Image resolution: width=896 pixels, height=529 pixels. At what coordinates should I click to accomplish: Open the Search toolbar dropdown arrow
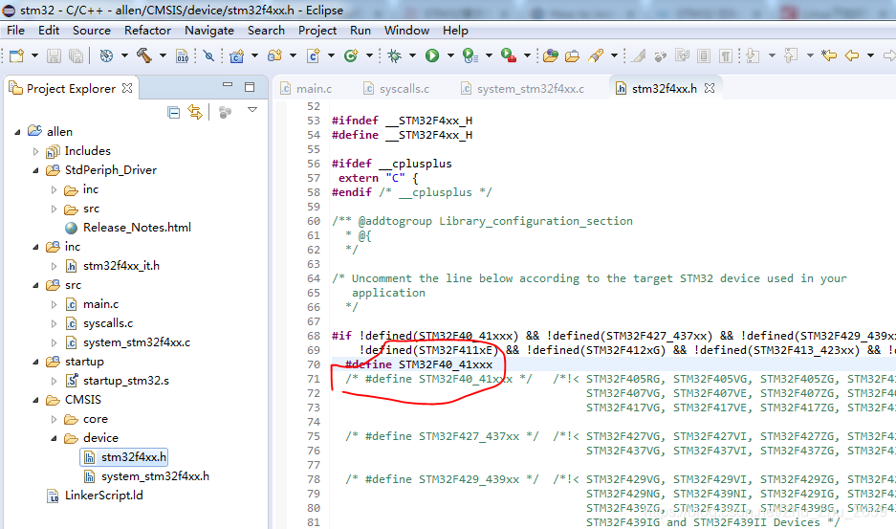614,55
